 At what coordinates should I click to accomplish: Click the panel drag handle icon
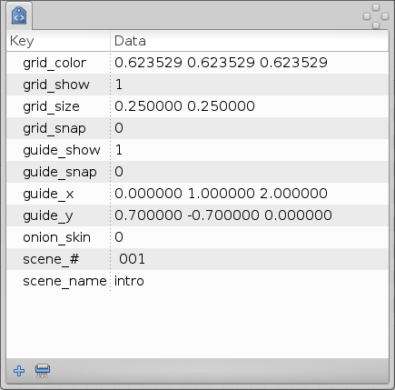376,16
